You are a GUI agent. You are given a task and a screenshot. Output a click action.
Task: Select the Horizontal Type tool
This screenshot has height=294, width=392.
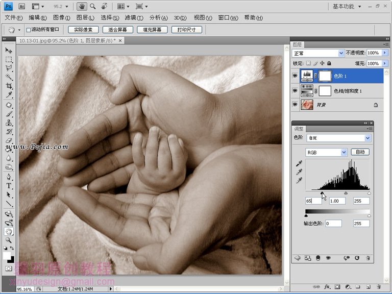[9, 185]
